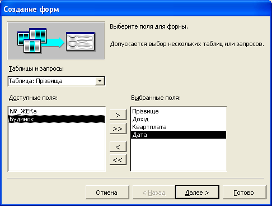Viewport: 272px width, 206px height.
Task: Click the Далее > button
Action: click(x=198, y=193)
